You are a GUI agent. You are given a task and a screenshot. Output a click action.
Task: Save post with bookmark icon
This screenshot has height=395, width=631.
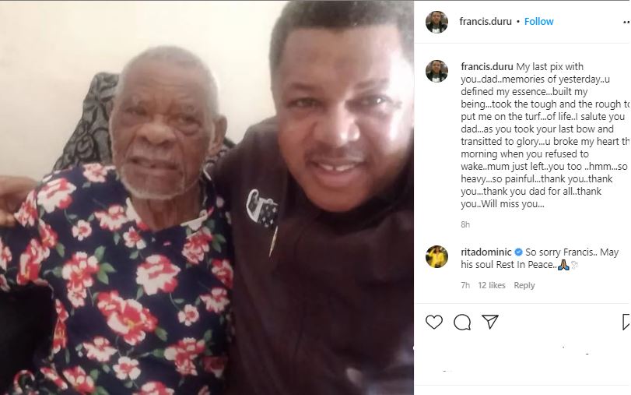pos(626,322)
